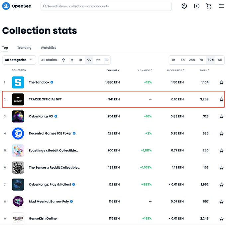Viewport: 226px width, 225px height.
Task: Click CyberKongz VX verified badge
Action: pos(56,116)
